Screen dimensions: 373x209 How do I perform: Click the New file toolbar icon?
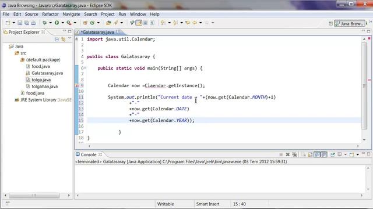point(8,23)
